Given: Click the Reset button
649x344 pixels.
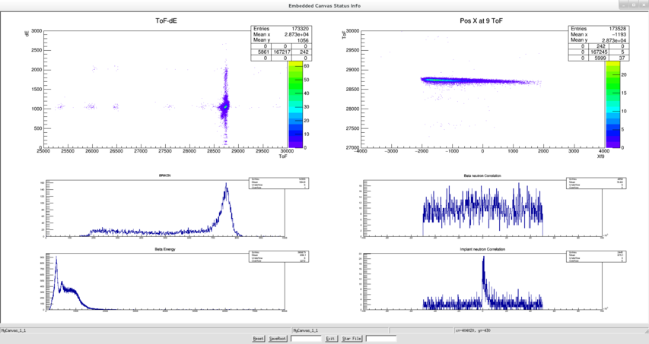Looking at the screenshot, I should pyautogui.click(x=259, y=339).
